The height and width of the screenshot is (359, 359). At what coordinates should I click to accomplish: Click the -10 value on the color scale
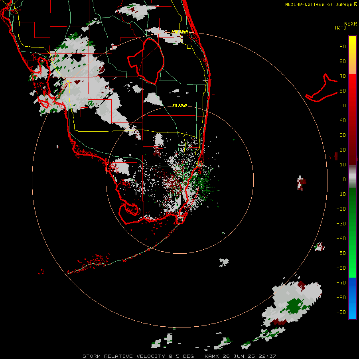(341, 194)
